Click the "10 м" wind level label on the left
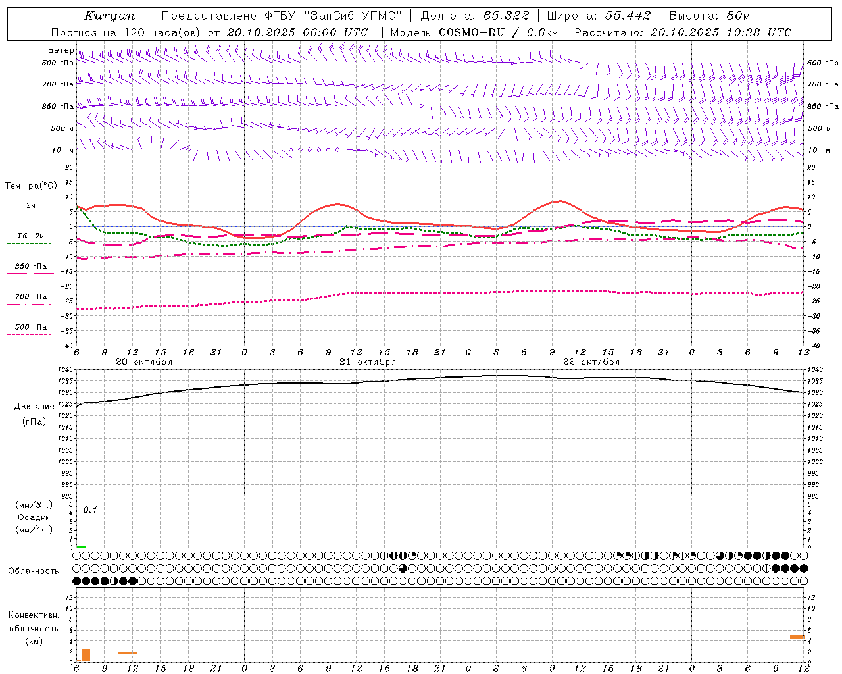Image resolution: width=842 pixels, height=674 pixels. (63, 150)
